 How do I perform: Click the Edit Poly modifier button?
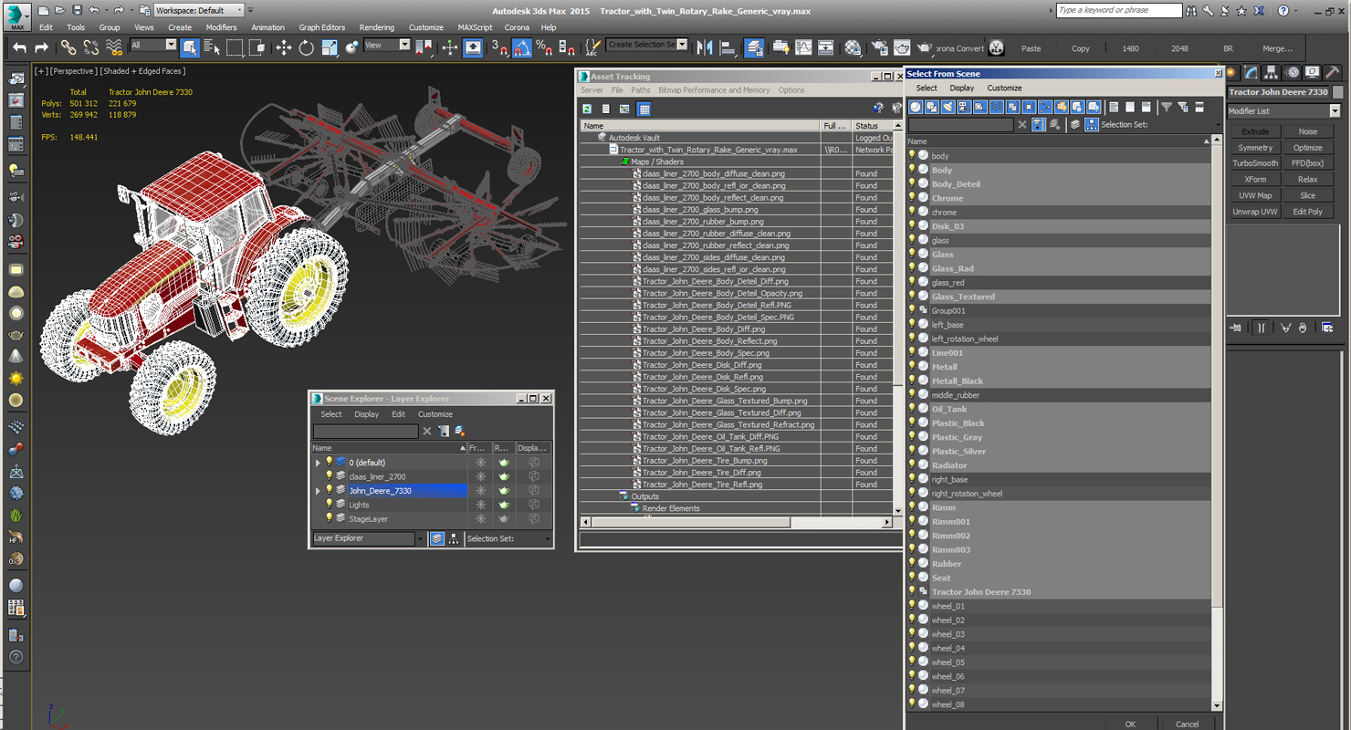[1308, 212]
